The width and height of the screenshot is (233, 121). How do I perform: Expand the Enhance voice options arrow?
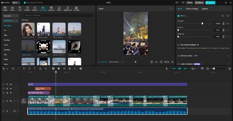coord(198,56)
